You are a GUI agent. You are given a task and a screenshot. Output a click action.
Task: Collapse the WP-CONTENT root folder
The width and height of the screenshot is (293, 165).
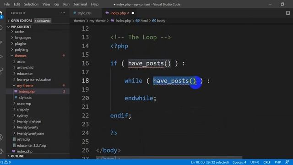(21, 27)
